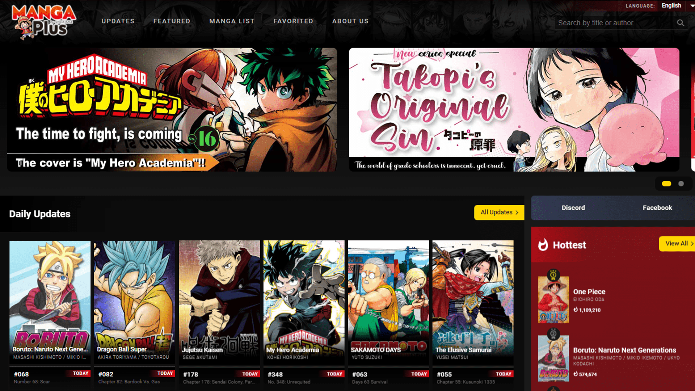The width and height of the screenshot is (695, 391).
Task: Open the language dropdown showing English
Action: click(676, 5)
